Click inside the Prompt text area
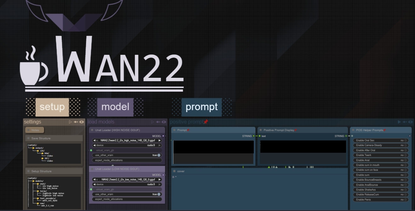Viewport: 415px width, 211px height. [x=213, y=152]
